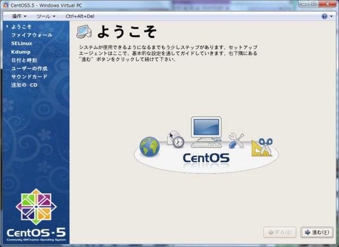Click the large ようこそ heading
339x247 pixels.
pyautogui.click(x=127, y=32)
